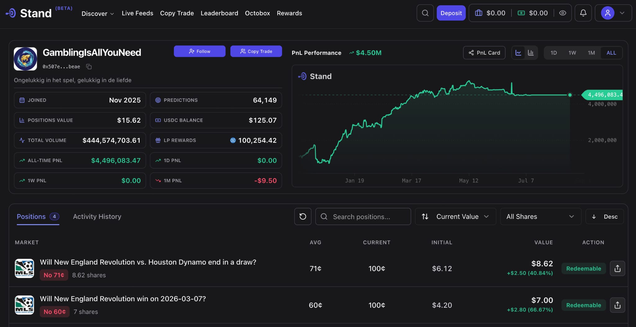Open Copy Trade in navigation bar
The image size is (636, 327).
coord(177,13)
